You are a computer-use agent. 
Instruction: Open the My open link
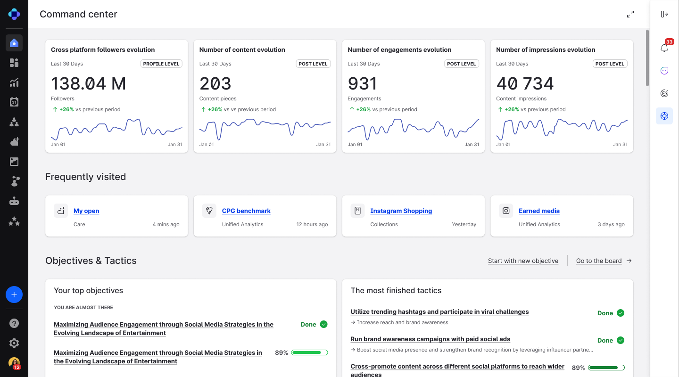[x=86, y=211]
